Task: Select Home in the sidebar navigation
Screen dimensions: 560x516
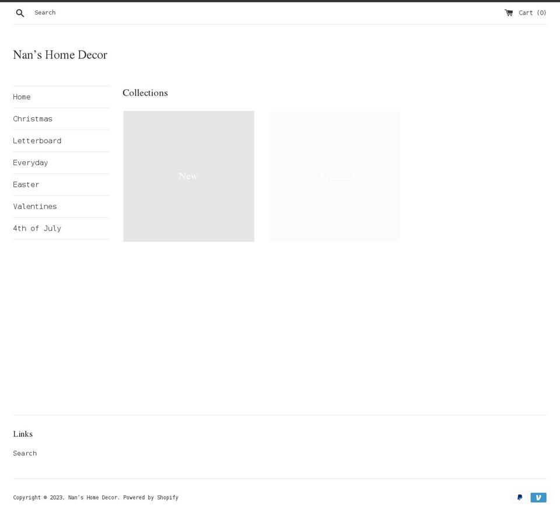Action: 22,97
